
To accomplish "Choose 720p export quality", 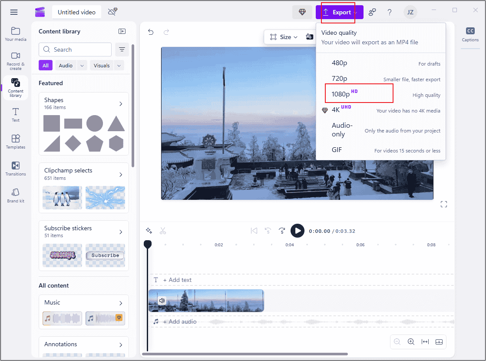I will [x=381, y=79].
